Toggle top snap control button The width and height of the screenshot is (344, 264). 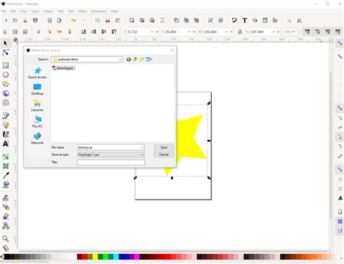pos(340,44)
